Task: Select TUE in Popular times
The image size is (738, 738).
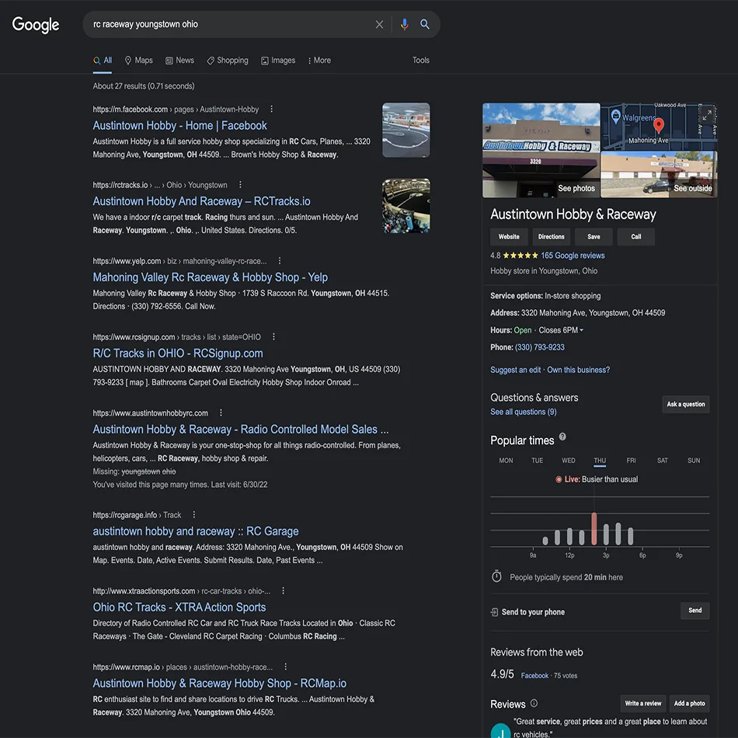Action: tap(537, 461)
